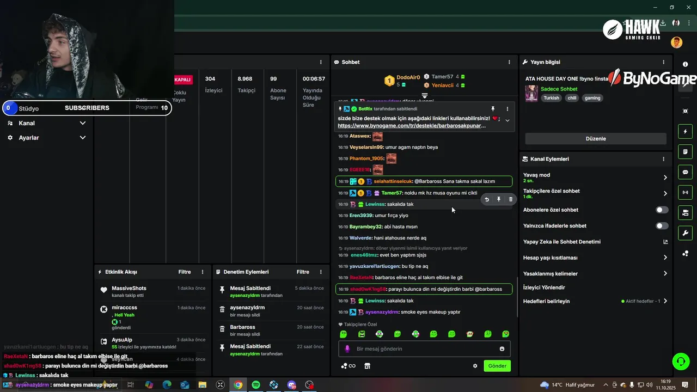Open Kanal Eylemleri panel three-dot menu
This screenshot has width=697, height=392.
click(663, 159)
